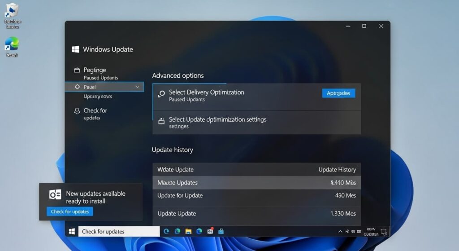Click the Pegtinge sidebar icon
Screen dimensions: 459x251
[77, 70]
